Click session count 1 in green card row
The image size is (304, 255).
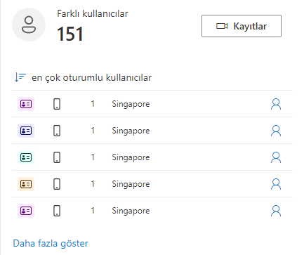point(93,157)
